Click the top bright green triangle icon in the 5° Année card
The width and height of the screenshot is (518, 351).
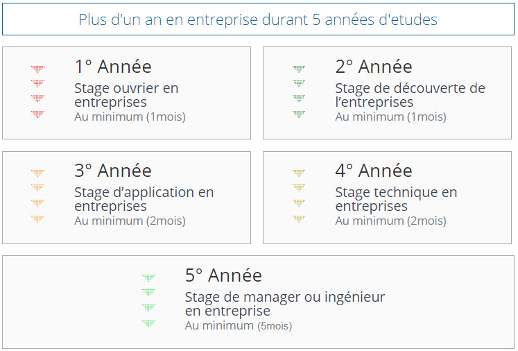[x=148, y=277]
